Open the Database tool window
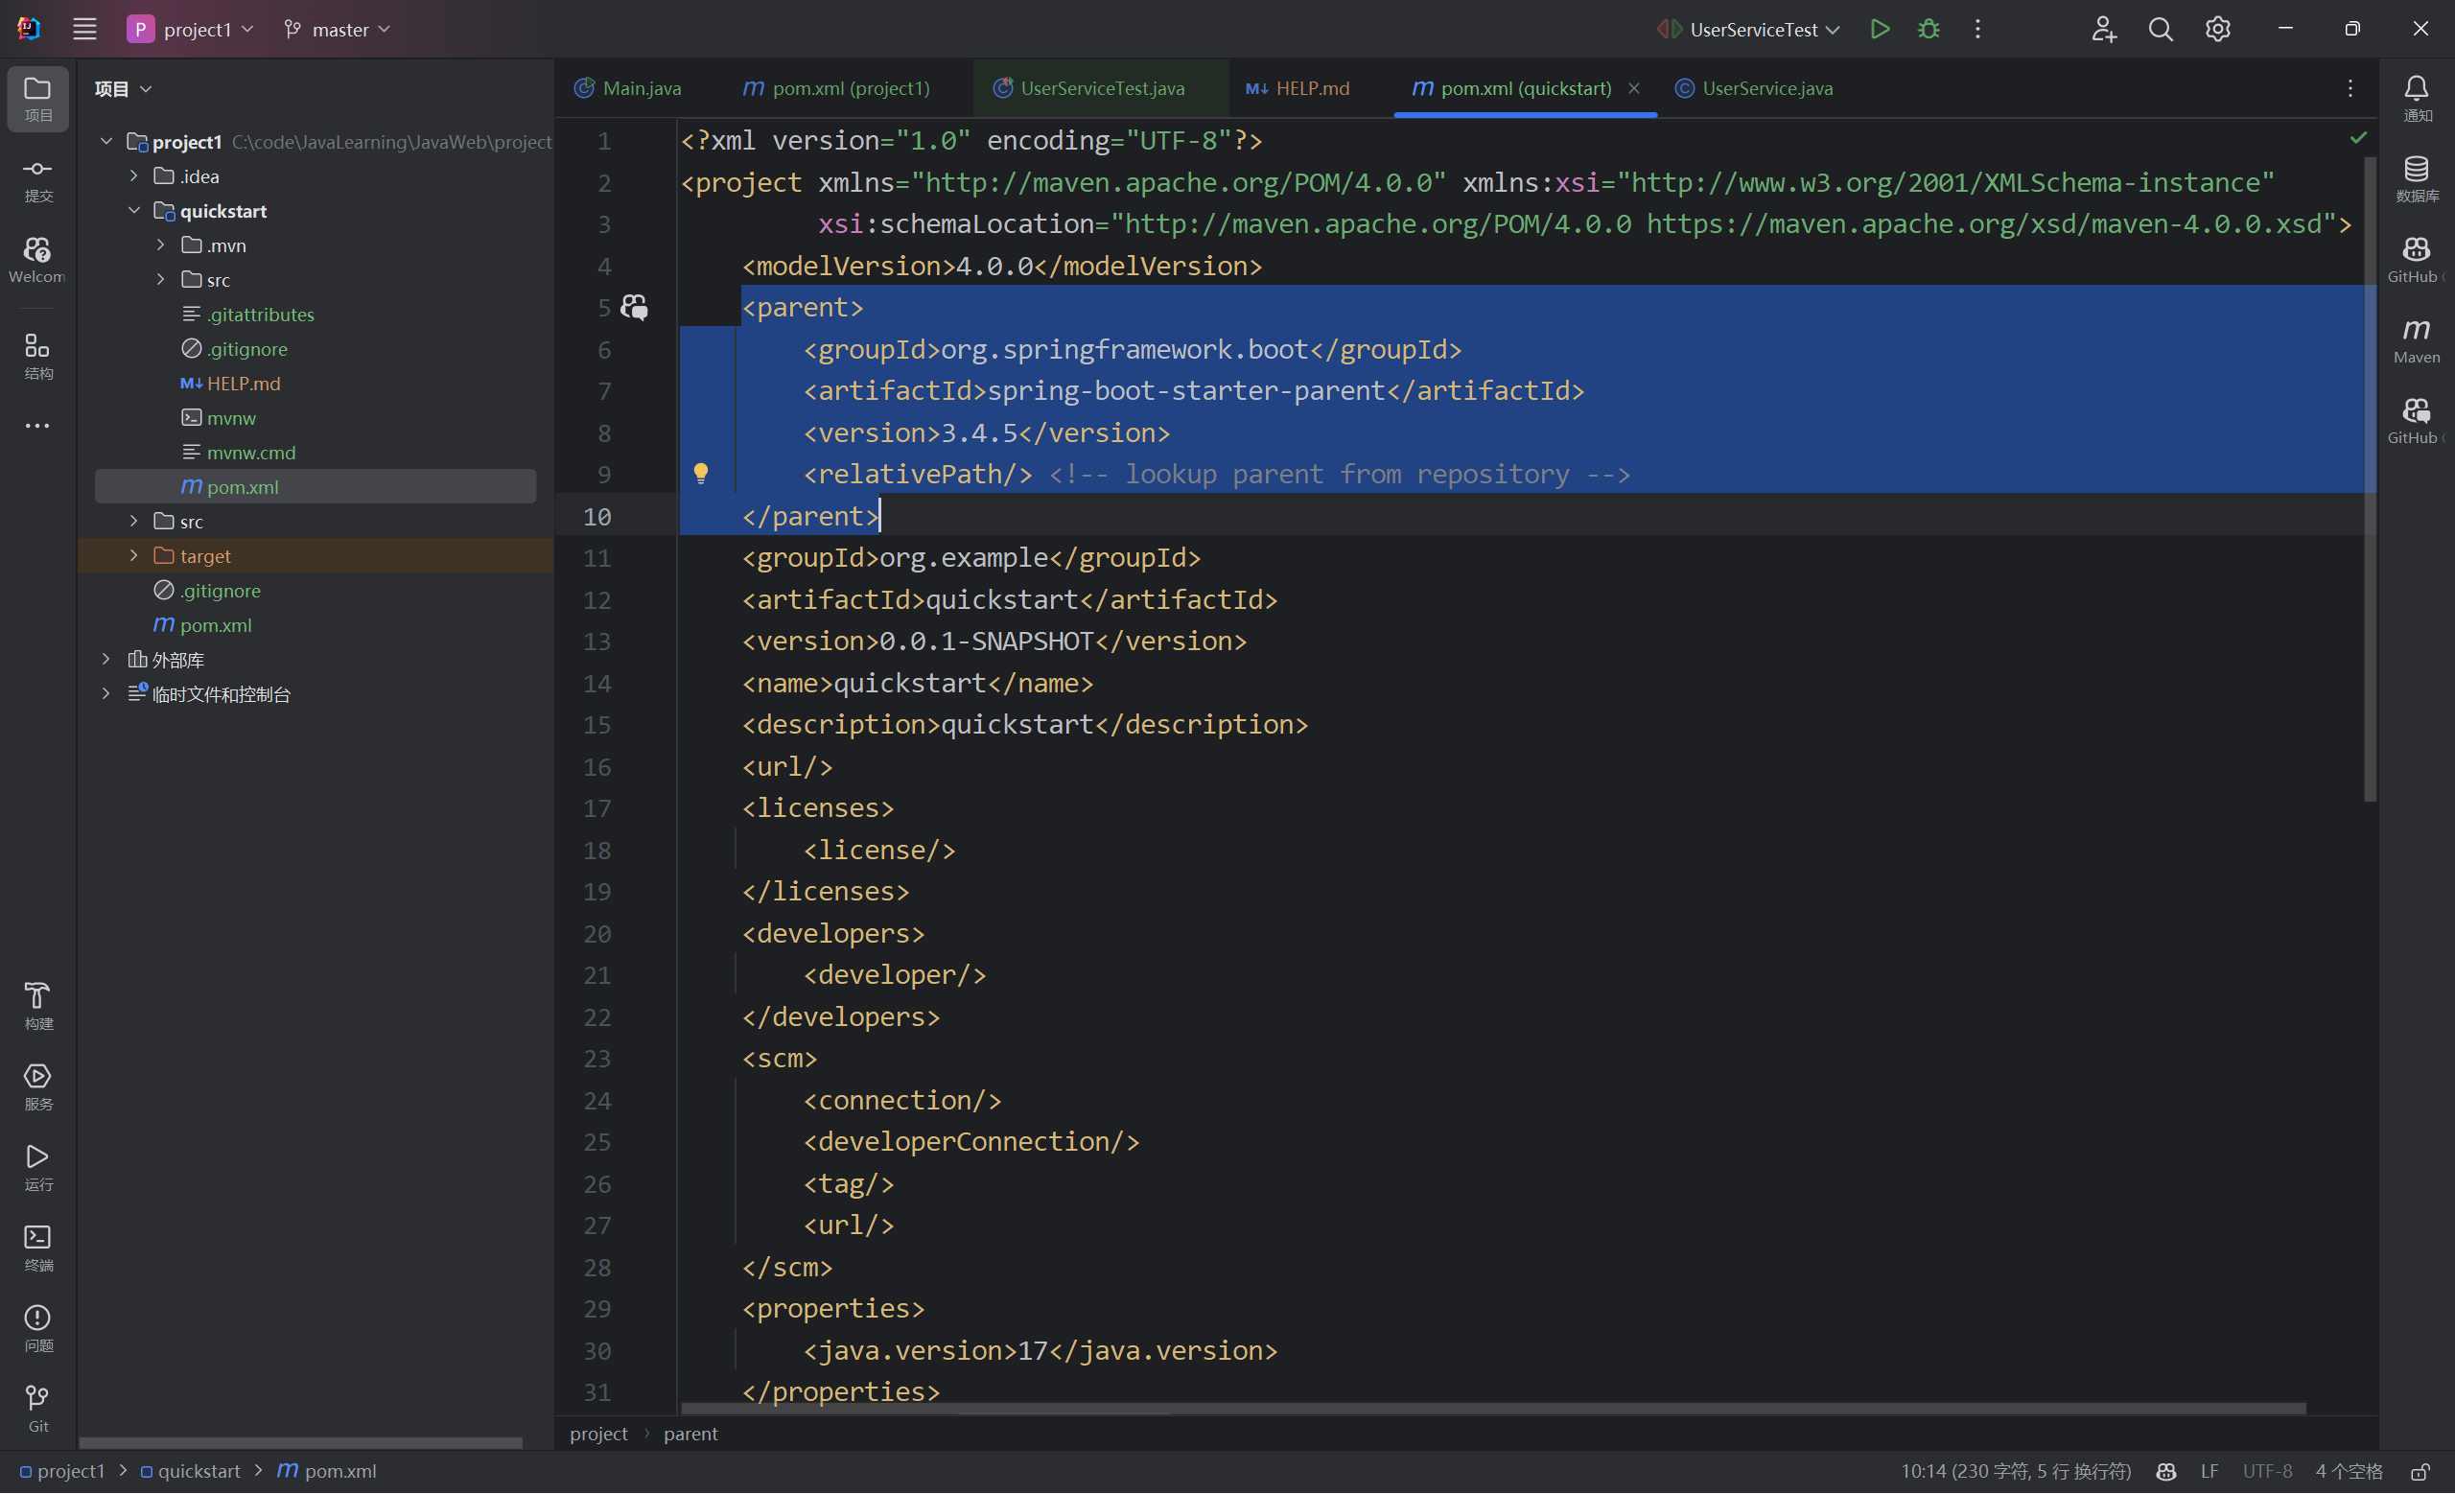Image resolution: width=2455 pixels, height=1494 pixels. (x=2415, y=177)
